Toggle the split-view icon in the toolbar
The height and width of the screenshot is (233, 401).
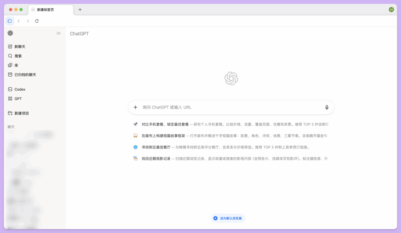(x=9, y=21)
